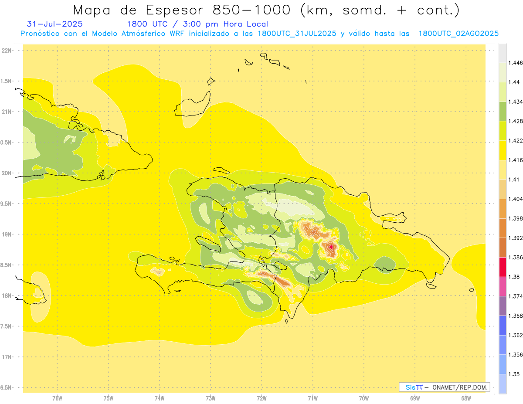Click the green swatch between 1.428 and 1.434
This screenshot has width=523, height=404.
coord(503,111)
